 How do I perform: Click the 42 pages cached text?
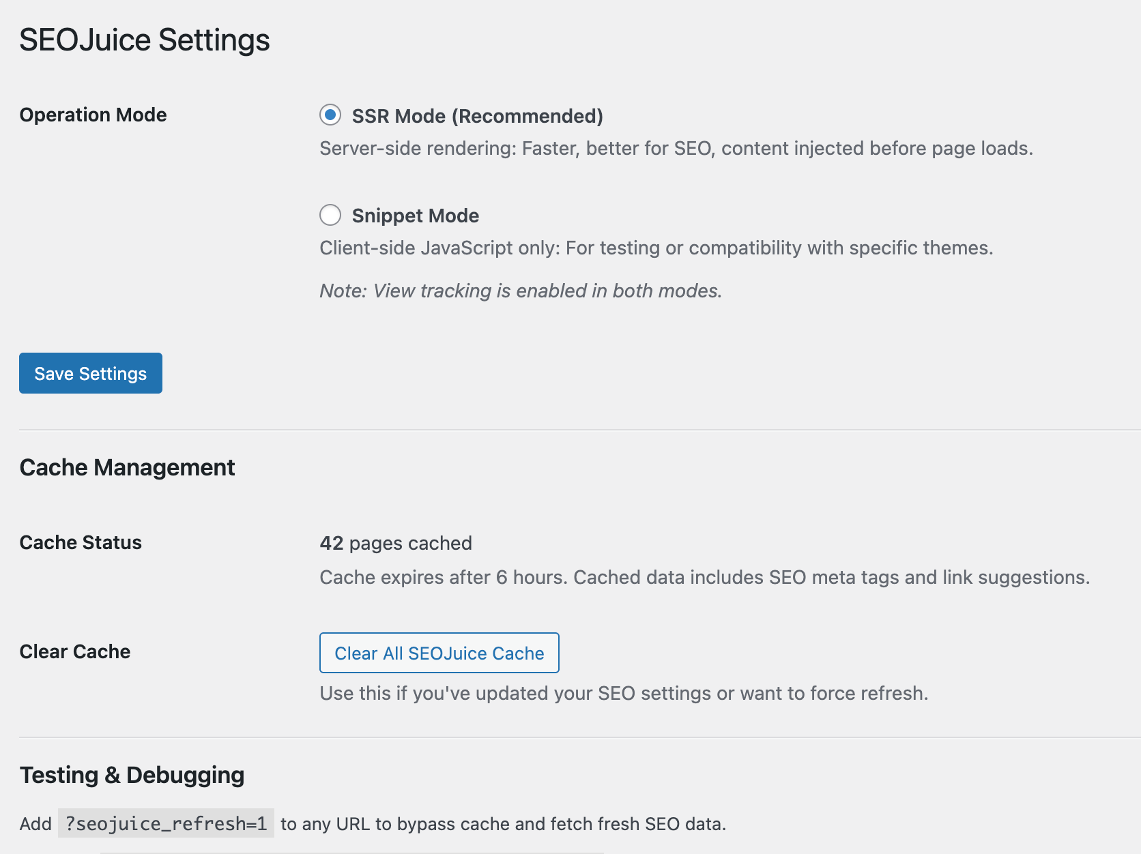point(396,543)
